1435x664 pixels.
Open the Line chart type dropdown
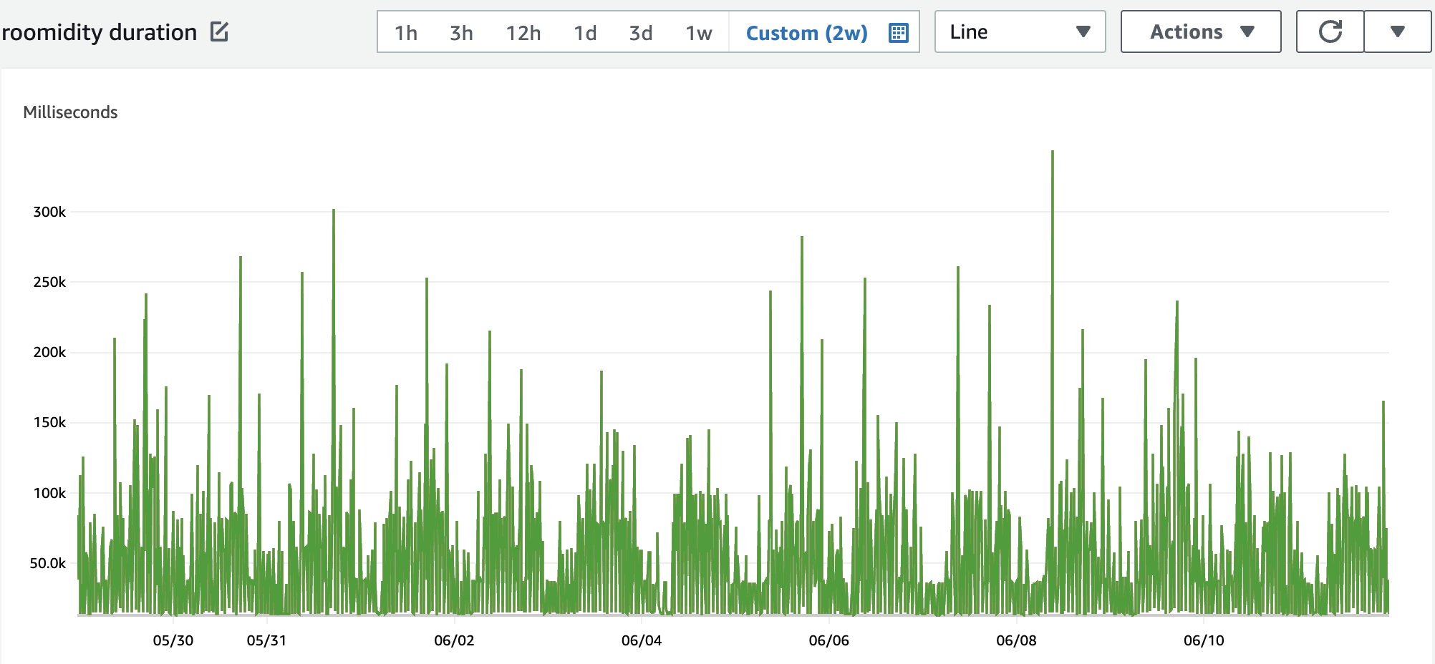(1020, 31)
